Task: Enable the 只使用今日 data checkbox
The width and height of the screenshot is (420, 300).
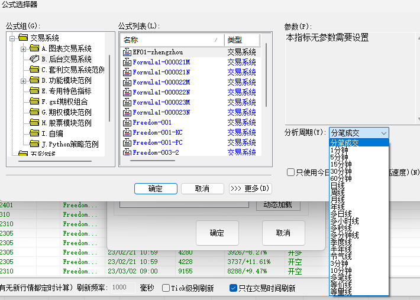Action: point(290,172)
